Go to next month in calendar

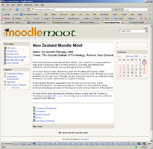click(x=145, y=56)
